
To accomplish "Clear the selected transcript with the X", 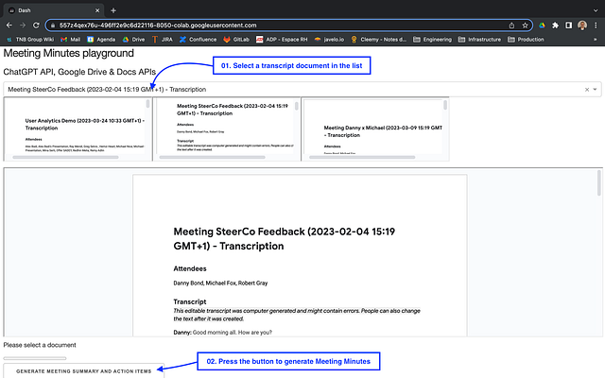I will pos(587,90).
